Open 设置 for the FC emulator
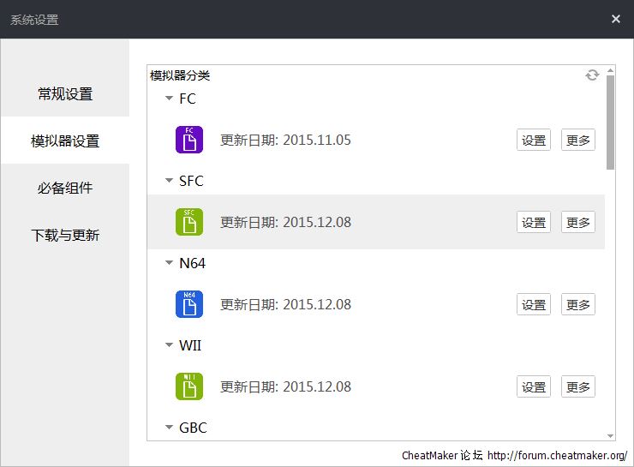 tap(534, 141)
